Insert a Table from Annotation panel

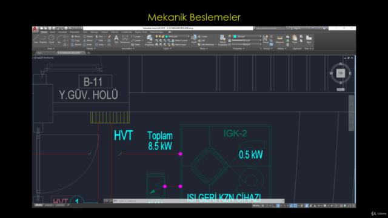click(x=135, y=44)
